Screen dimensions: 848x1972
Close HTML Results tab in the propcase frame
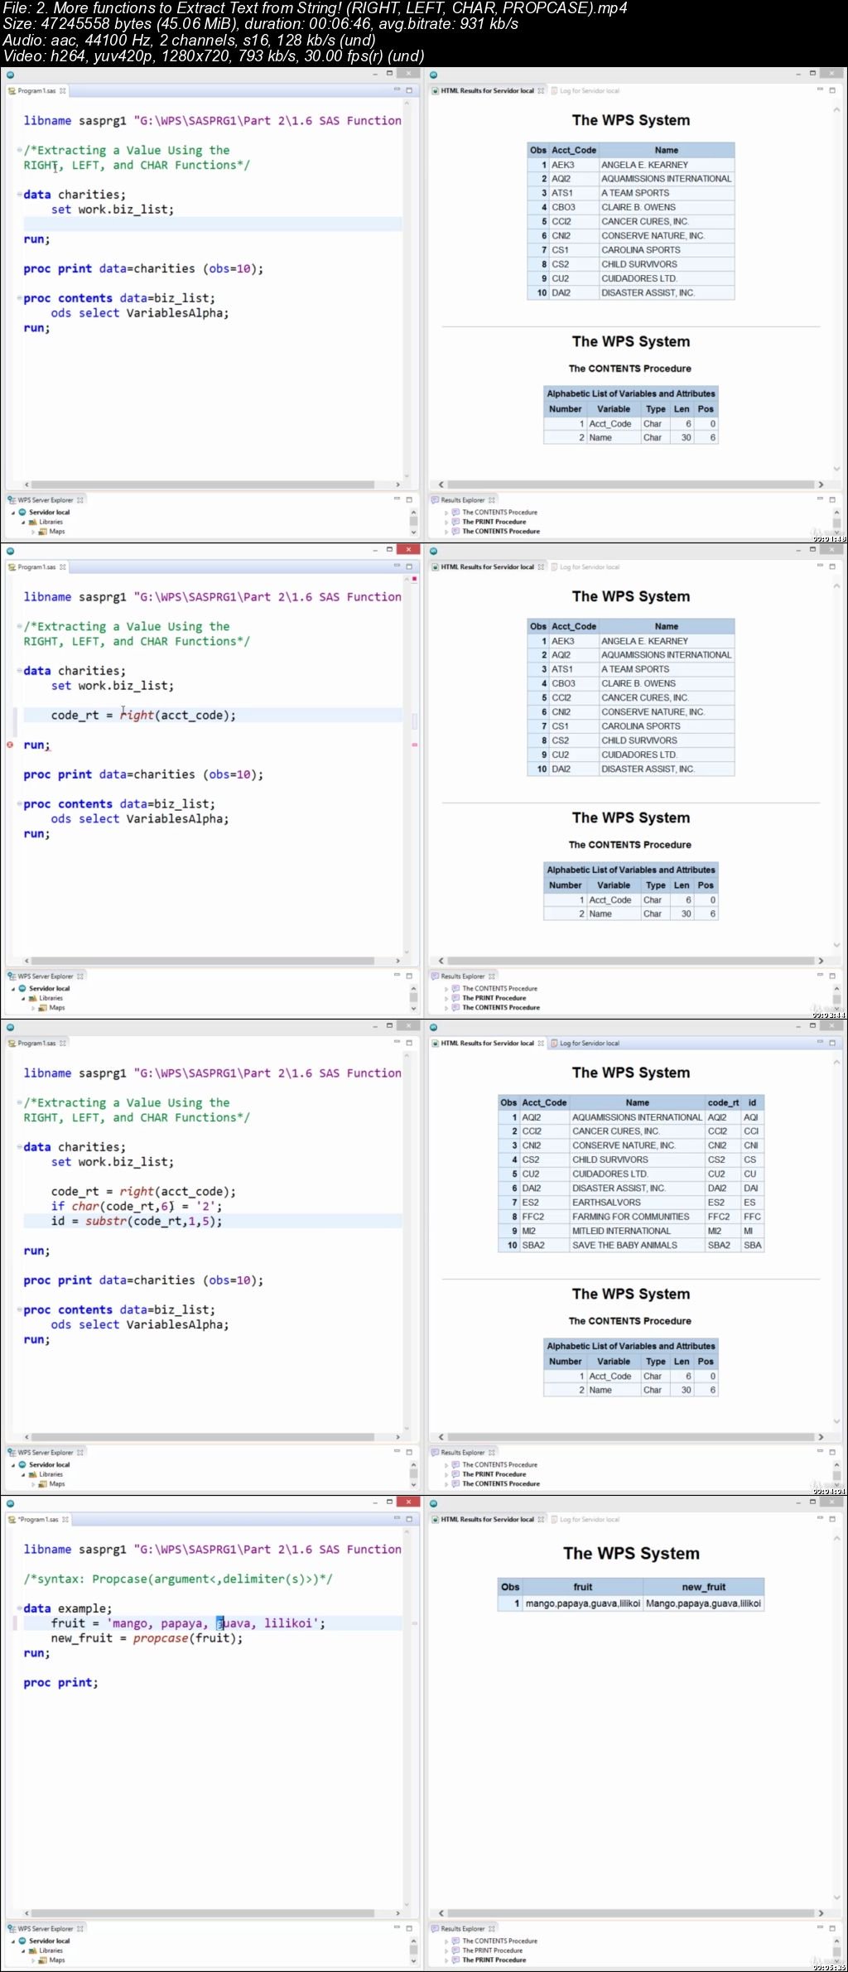(541, 1519)
